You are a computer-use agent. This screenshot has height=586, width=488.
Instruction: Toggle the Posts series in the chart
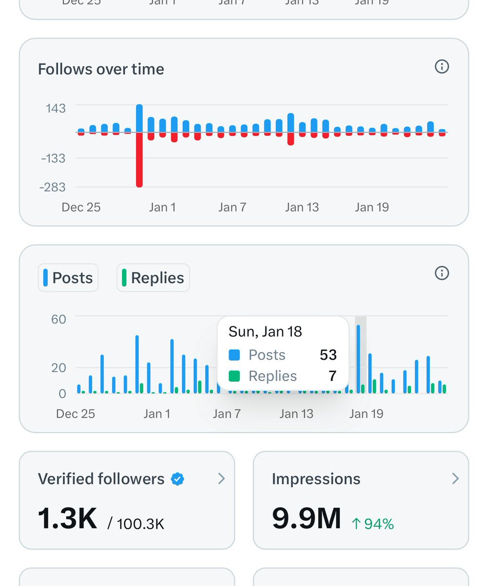68,278
